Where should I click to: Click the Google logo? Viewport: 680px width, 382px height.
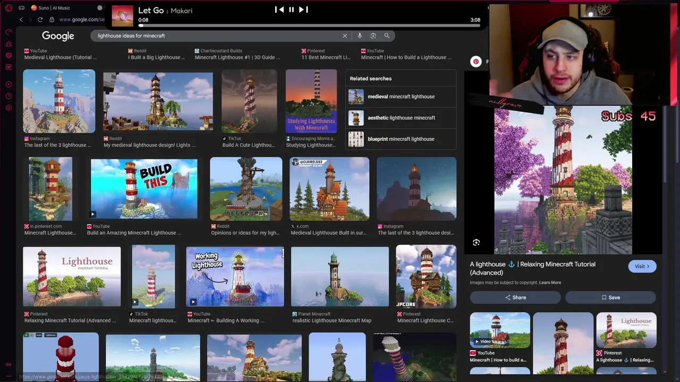tap(58, 36)
